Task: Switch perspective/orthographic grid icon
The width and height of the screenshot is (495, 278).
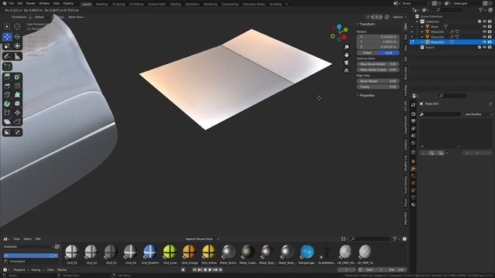Action: point(346,70)
